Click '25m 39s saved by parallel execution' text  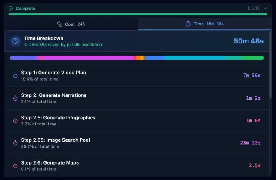point(65,45)
